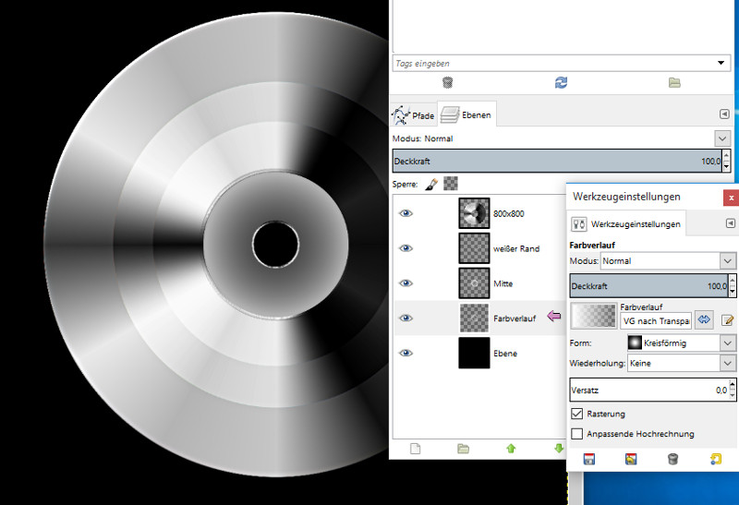This screenshot has width=739, height=505.
Task: Click the layer Deckkraft opacity slider
Action: [x=554, y=161]
